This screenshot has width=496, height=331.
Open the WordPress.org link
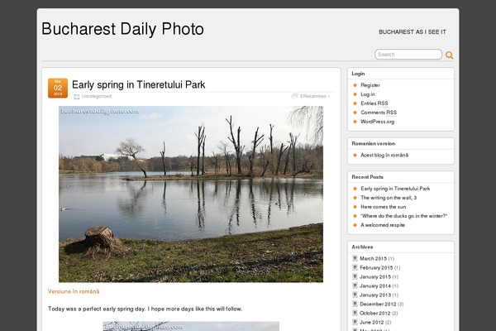point(378,122)
